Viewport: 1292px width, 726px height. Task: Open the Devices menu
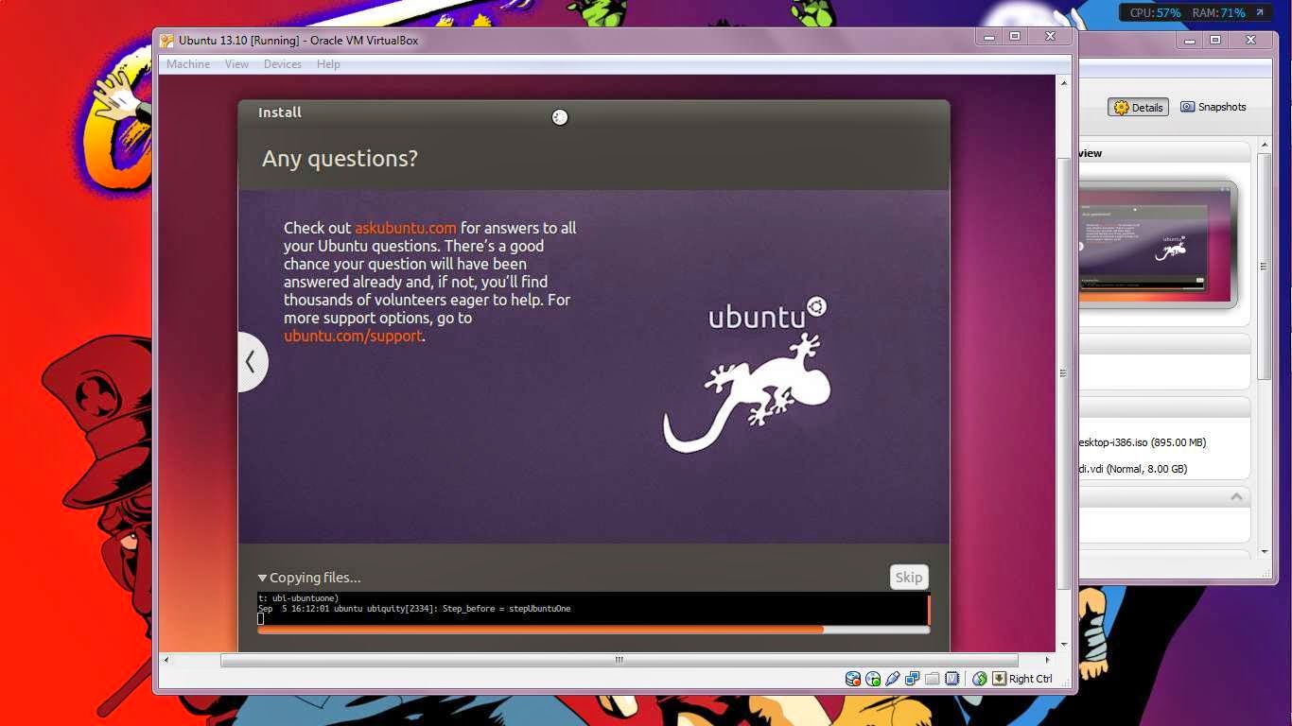coord(283,64)
